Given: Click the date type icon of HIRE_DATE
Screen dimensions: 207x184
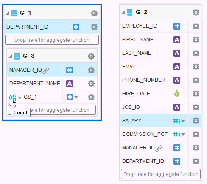Looking at the screenshot, I should click(177, 94).
